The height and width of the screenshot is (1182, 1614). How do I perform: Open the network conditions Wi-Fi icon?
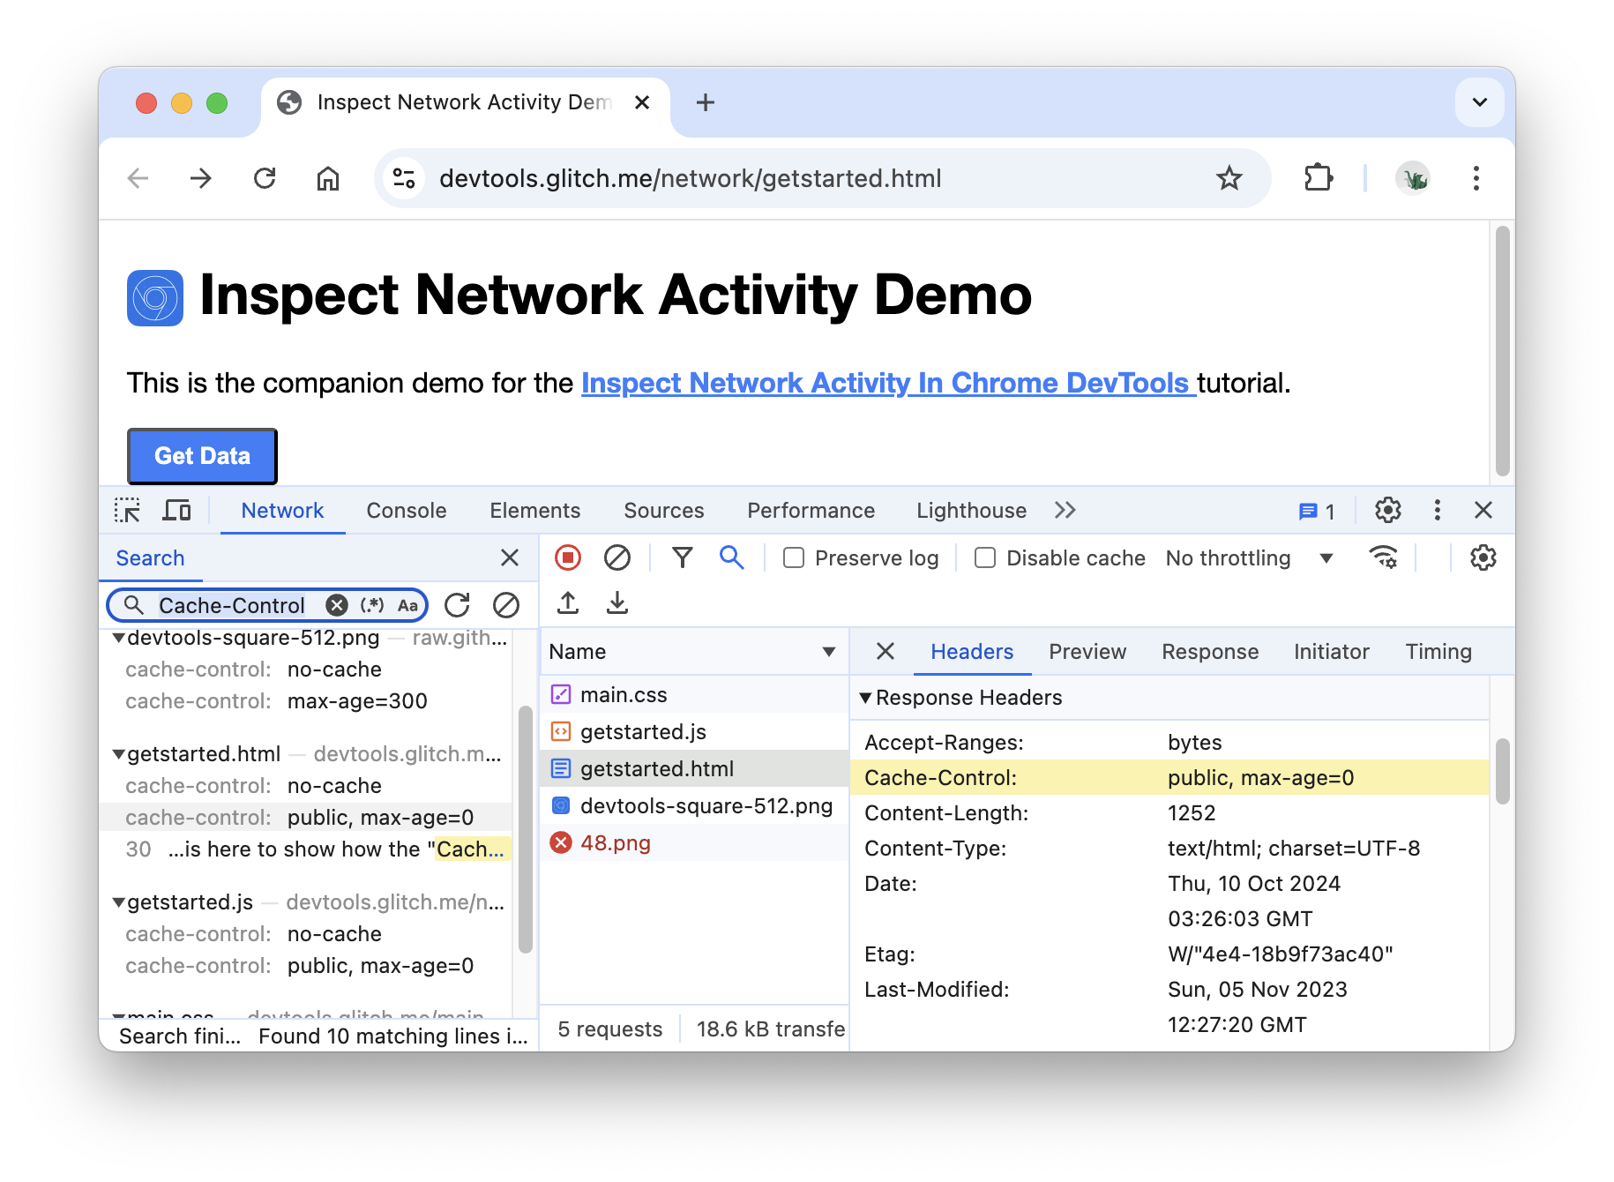pyautogui.click(x=1383, y=557)
